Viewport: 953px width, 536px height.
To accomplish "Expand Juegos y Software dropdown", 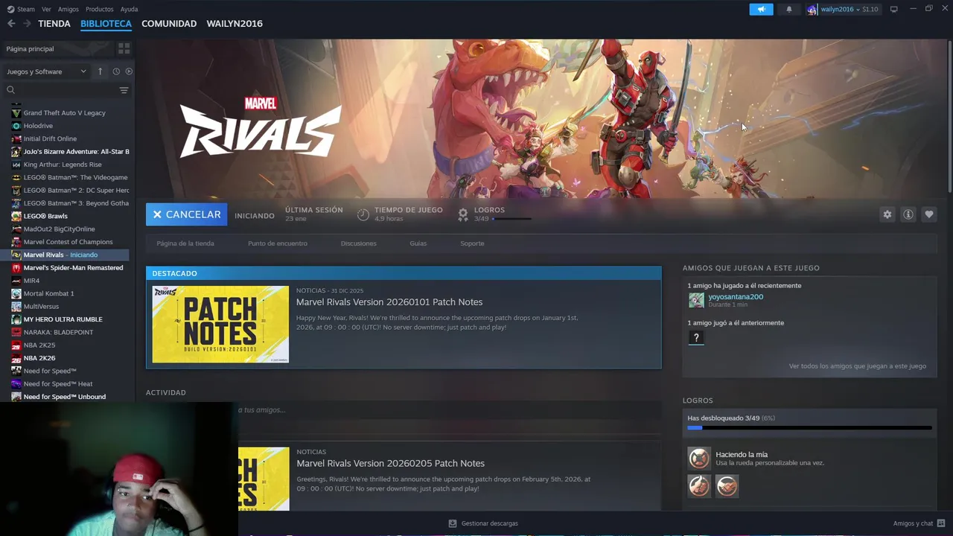I will [x=47, y=71].
